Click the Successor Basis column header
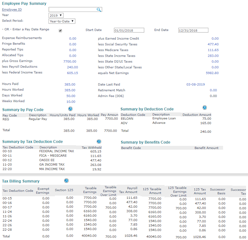Screen dimensions: 248x240 (217, 191)
